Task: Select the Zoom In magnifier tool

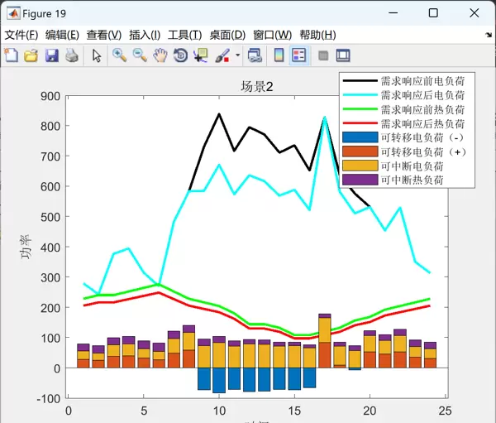Action: pyautogui.click(x=120, y=55)
